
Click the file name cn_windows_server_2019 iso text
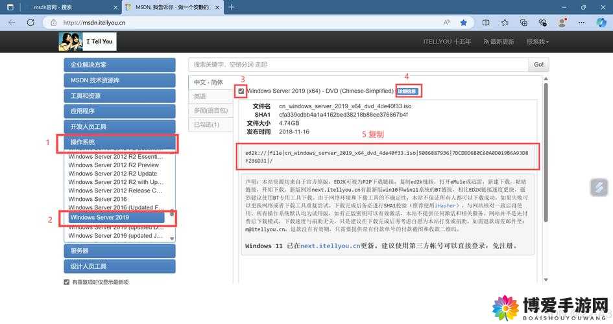point(345,106)
